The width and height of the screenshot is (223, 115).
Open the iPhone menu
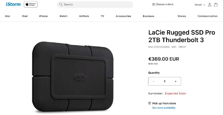pos(43,16)
